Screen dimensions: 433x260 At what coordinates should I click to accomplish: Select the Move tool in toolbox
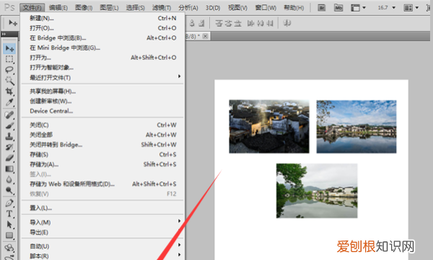(9, 48)
